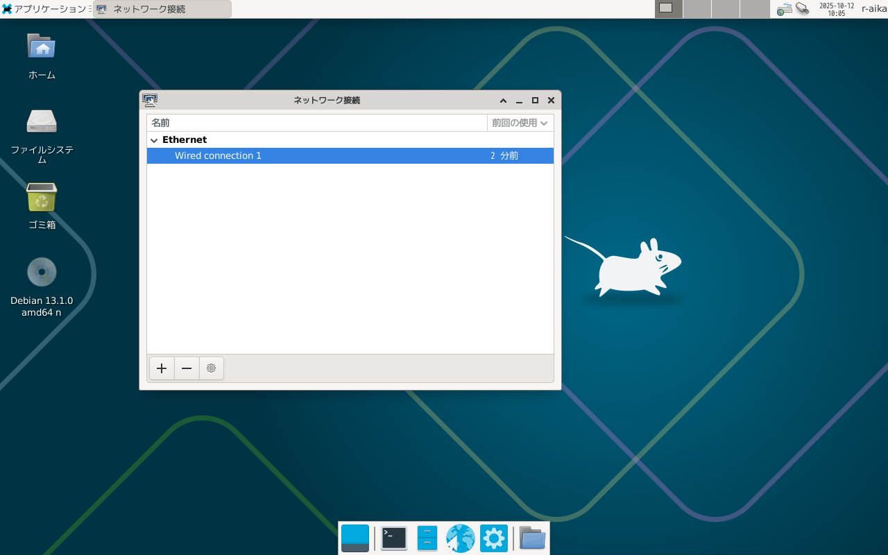Sort by 前回の使用 column header

pos(520,123)
